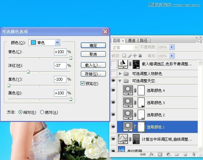Image resolution: width=203 pixels, height=160 pixels.
Task: Click the 载入(L)... load button
Action: tap(93, 65)
